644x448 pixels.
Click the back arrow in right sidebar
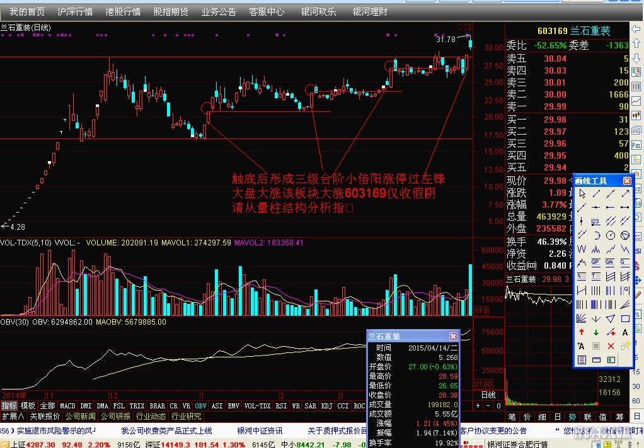[x=636, y=29]
